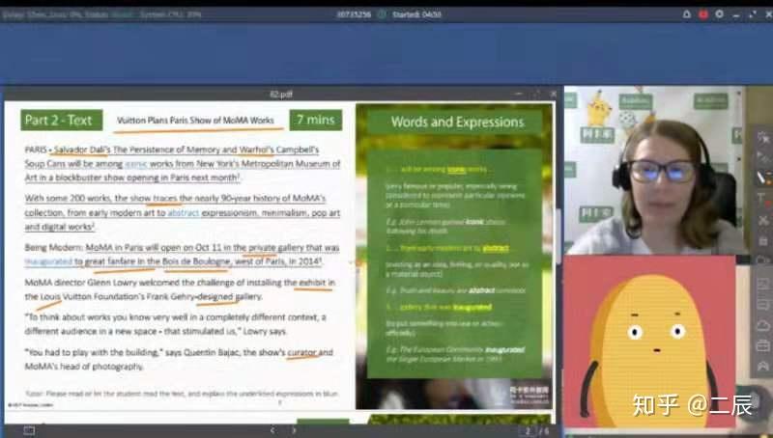This screenshot has width=773, height=438.
Task: Open the briefcase toolbox icon
Action: pos(762,345)
